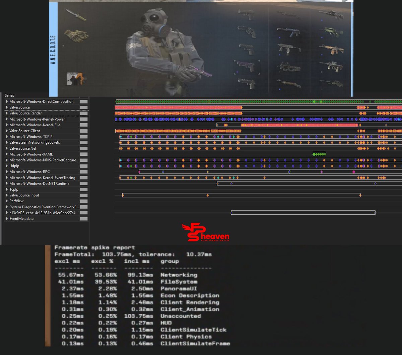Select the knife in the loadout
This screenshot has width=402, height=355.
75,15
